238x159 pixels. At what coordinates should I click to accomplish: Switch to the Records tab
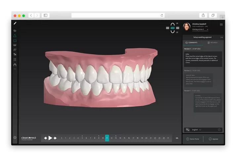(x=213, y=43)
